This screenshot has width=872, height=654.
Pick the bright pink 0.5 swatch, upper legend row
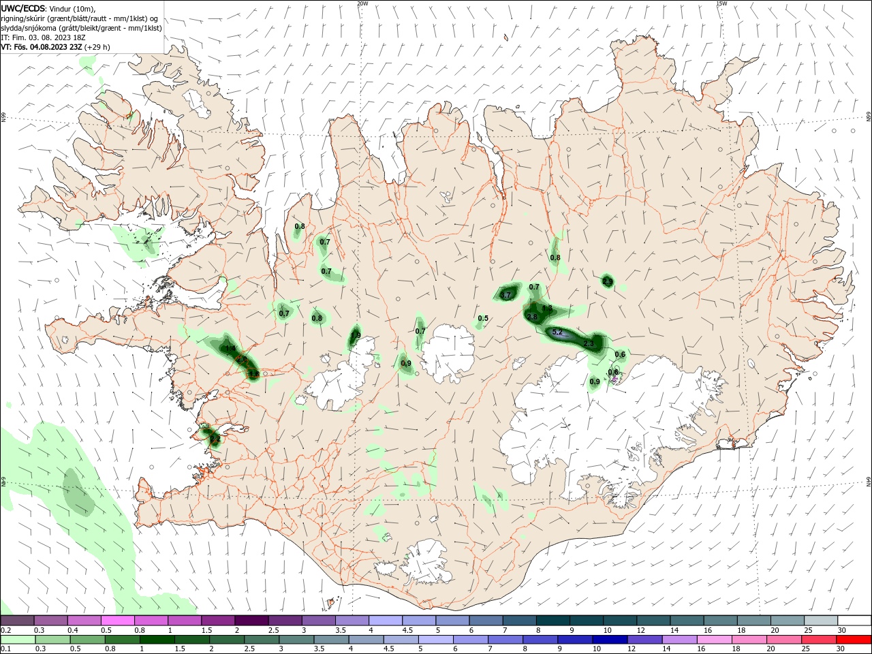pyautogui.click(x=117, y=621)
